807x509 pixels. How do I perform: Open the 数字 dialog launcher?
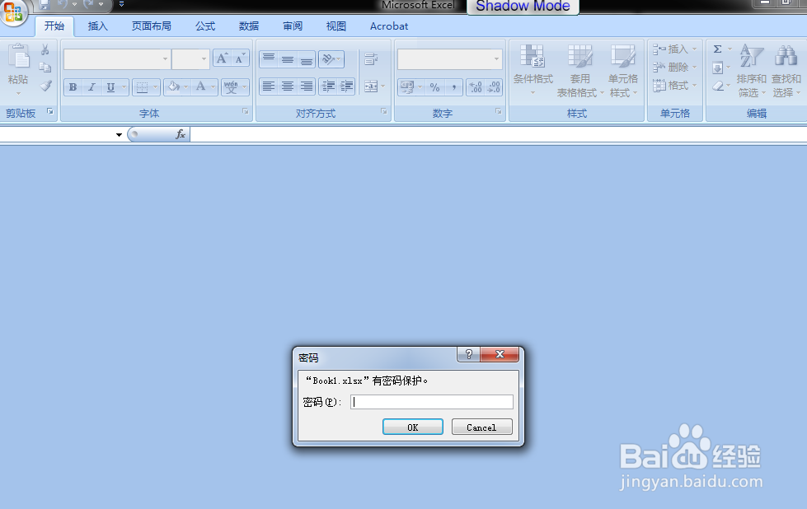pos(498,111)
